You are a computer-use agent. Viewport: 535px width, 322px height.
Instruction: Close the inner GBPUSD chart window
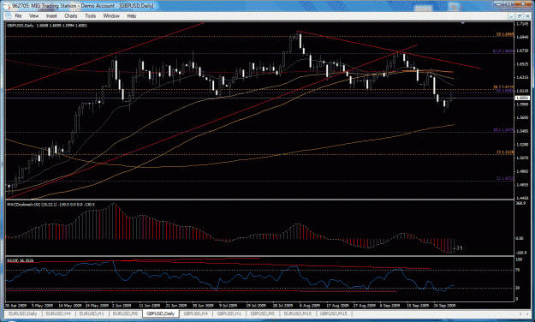tap(527, 16)
